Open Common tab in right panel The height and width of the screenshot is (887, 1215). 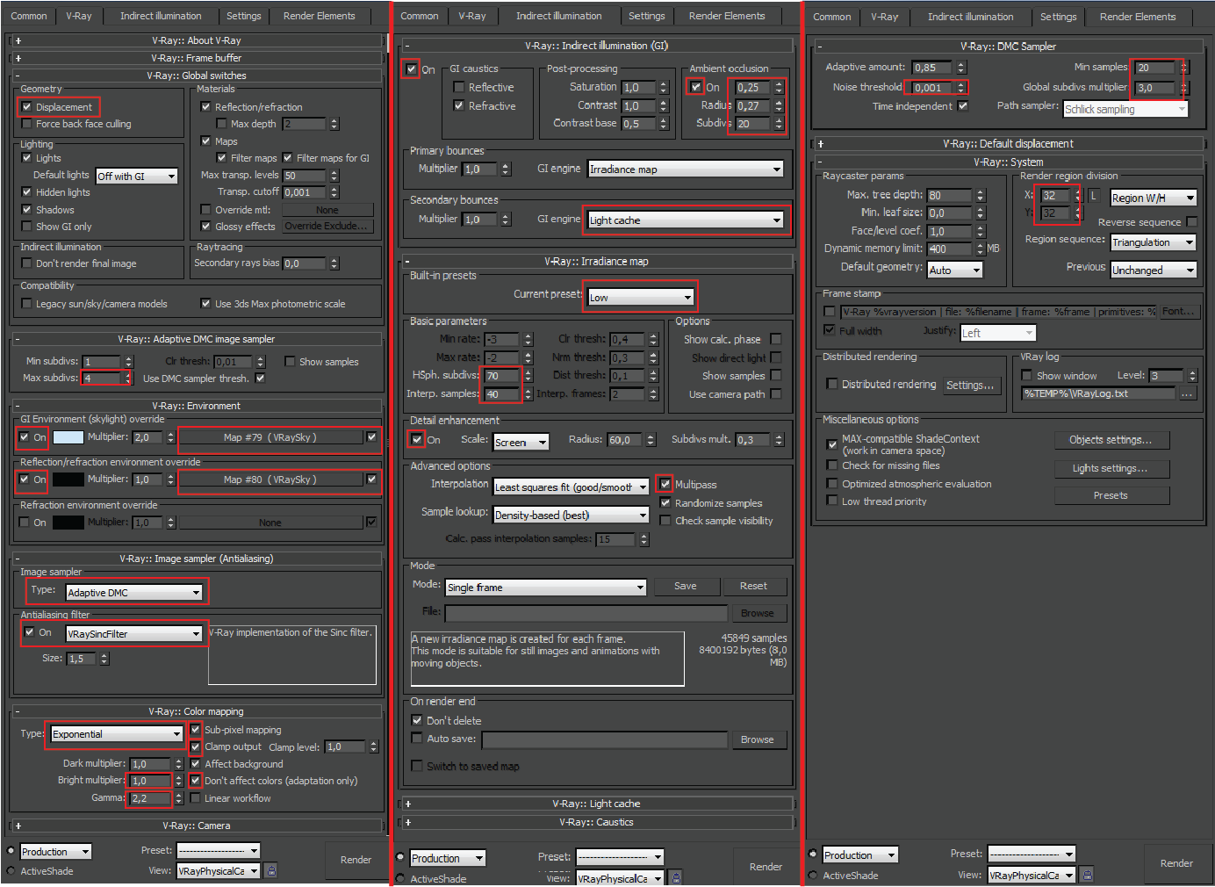(832, 17)
